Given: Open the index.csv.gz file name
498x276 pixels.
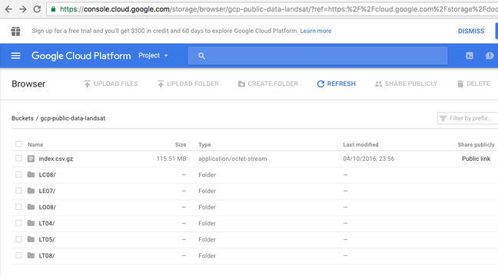Looking at the screenshot, I should click(x=56, y=159).
